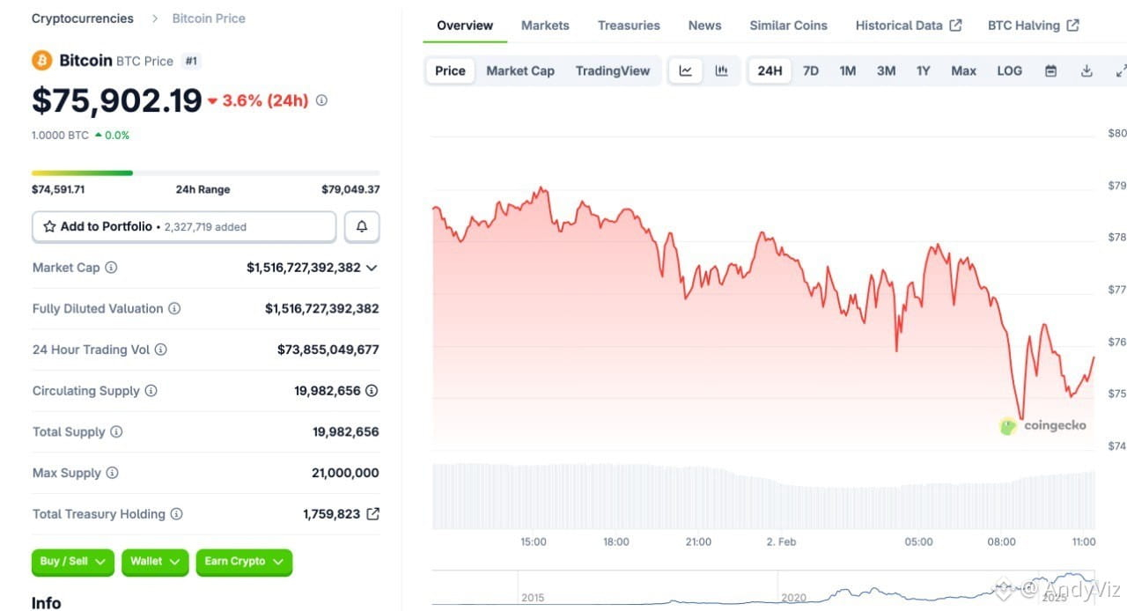Open the calendar date range picker

[x=1050, y=70]
